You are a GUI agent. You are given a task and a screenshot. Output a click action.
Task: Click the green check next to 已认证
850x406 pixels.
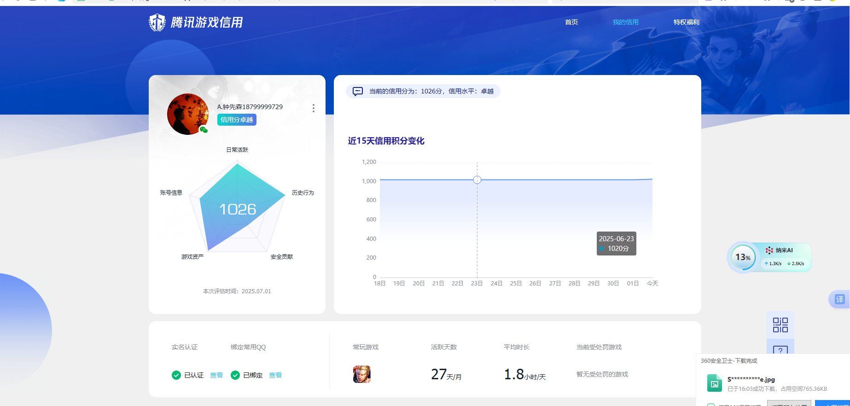coord(176,375)
